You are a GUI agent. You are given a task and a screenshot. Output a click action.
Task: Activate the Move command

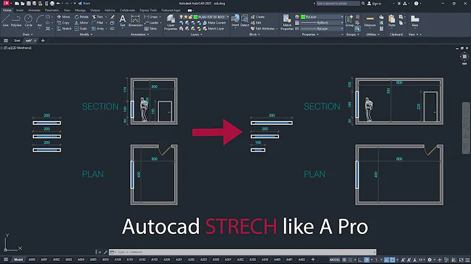(x=63, y=17)
